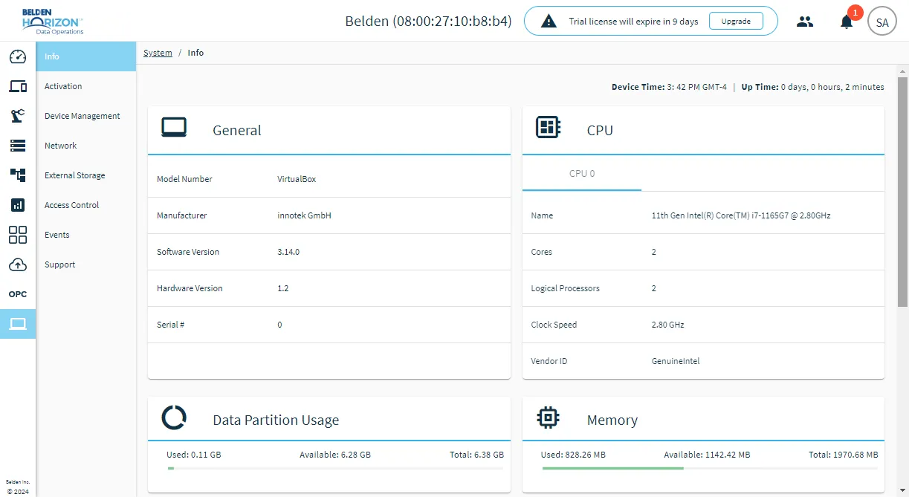Screen dimensions: 909x497
Task: Open the Activation menu item
Action: point(86,86)
